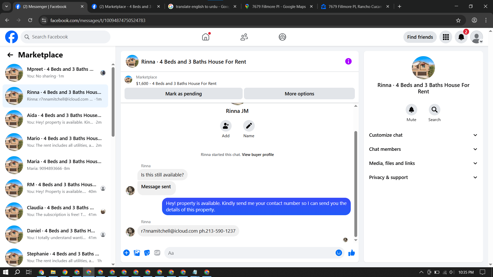Switch to the Google Maps Fillmore Pl tab

coord(279,7)
